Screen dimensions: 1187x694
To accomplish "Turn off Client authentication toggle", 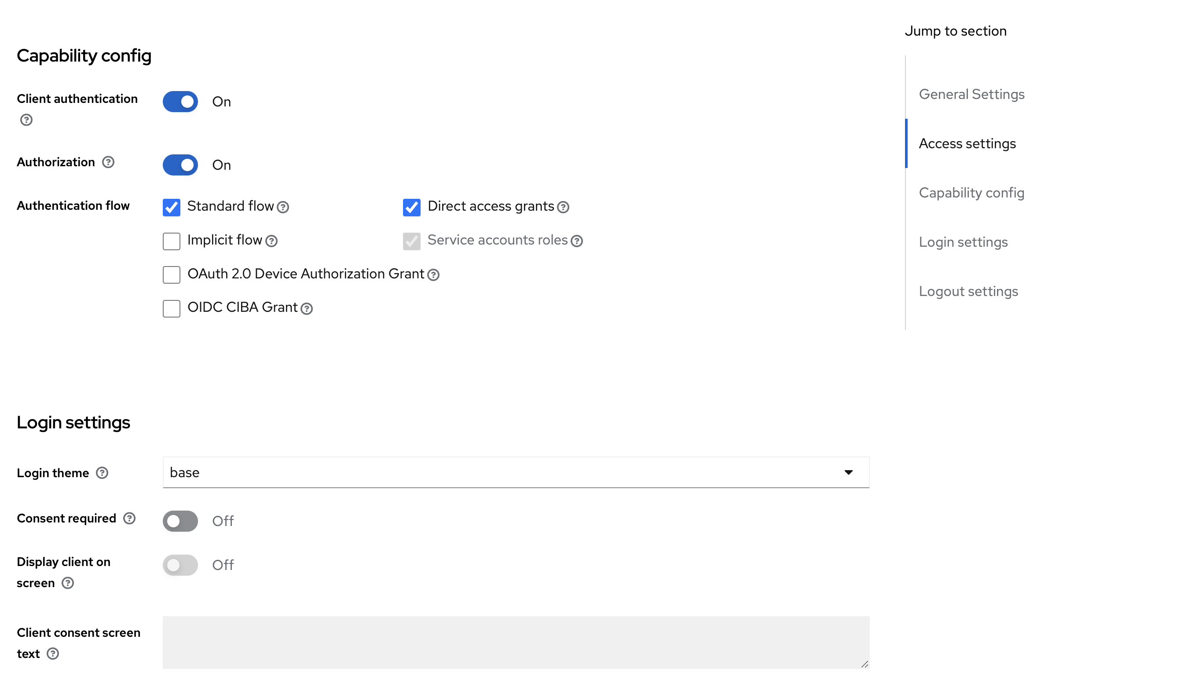I will click(180, 102).
